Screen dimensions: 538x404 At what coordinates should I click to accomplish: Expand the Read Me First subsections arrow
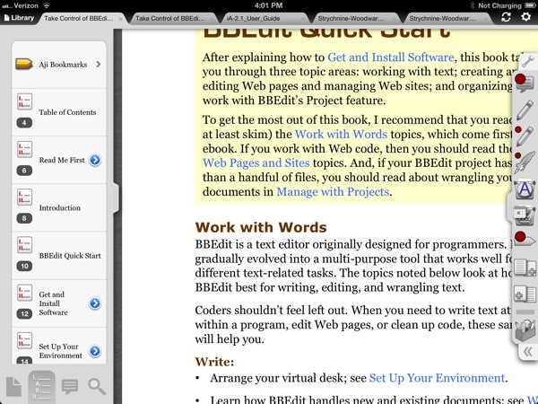[95, 160]
